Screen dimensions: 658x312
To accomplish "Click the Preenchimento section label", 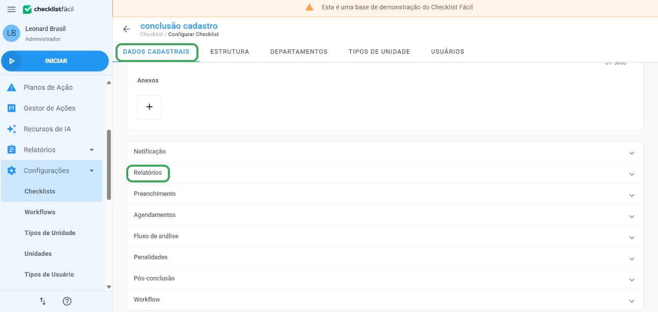I will (x=155, y=194).
